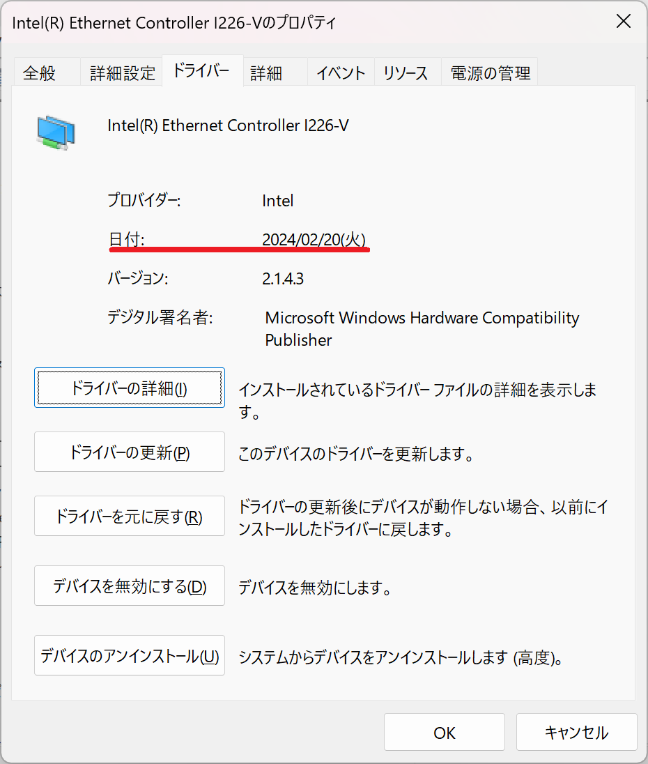The height and width of the screenshot is (764, 648).
Task: Switch to the 電源の管理 tab
Action: pyautogui.click(x=490, y=72)
